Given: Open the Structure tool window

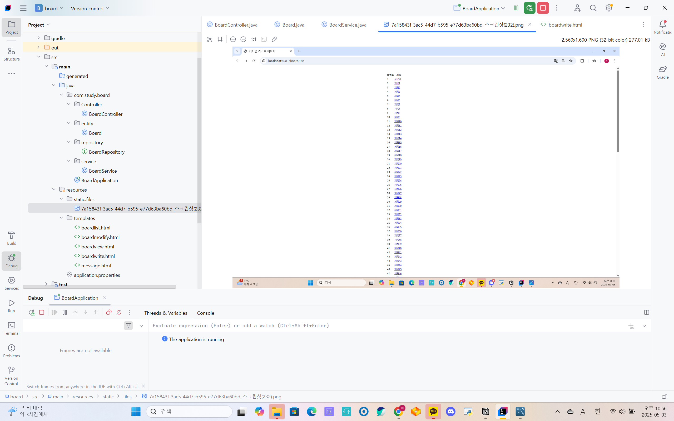Looking at the screenshot, I should point(11,54).
